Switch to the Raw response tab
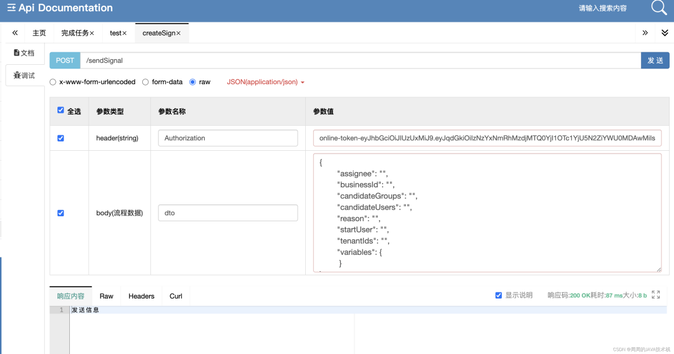The width and height of the screenshot is (674, 354). (106, 296)
